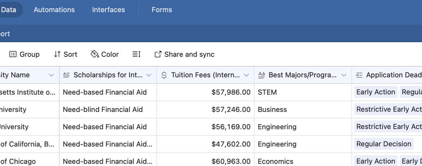The image size is (422, 166).
Task: Open the Sort options
Action: pyautogui.click(x=65, y=54)
